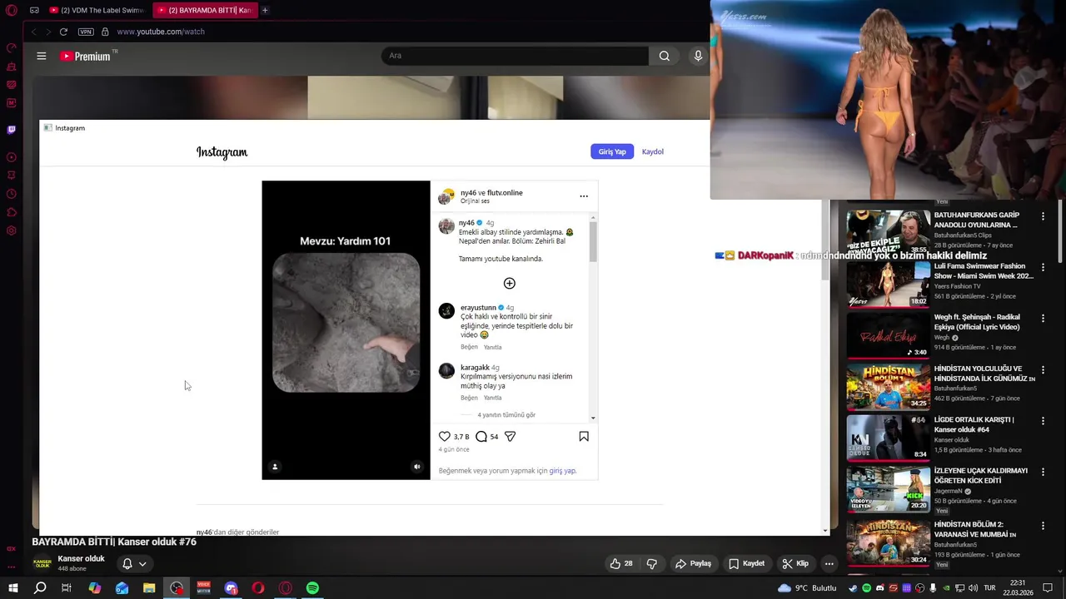Like the YouTube video thumbs up 28
Image resolution: width=1066 pixels, height=599 pixels.
621,563
